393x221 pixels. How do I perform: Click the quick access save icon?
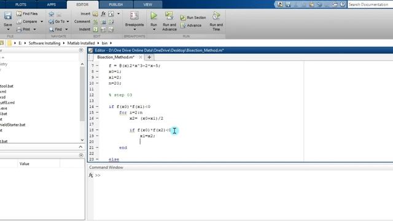(x=288, y=4)
